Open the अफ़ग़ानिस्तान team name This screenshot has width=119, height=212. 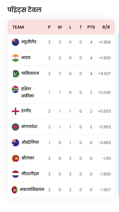tap(32, 189)
